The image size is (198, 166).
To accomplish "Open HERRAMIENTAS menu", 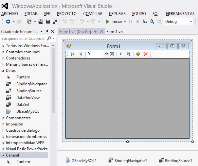I will click(x=180, y=14).
